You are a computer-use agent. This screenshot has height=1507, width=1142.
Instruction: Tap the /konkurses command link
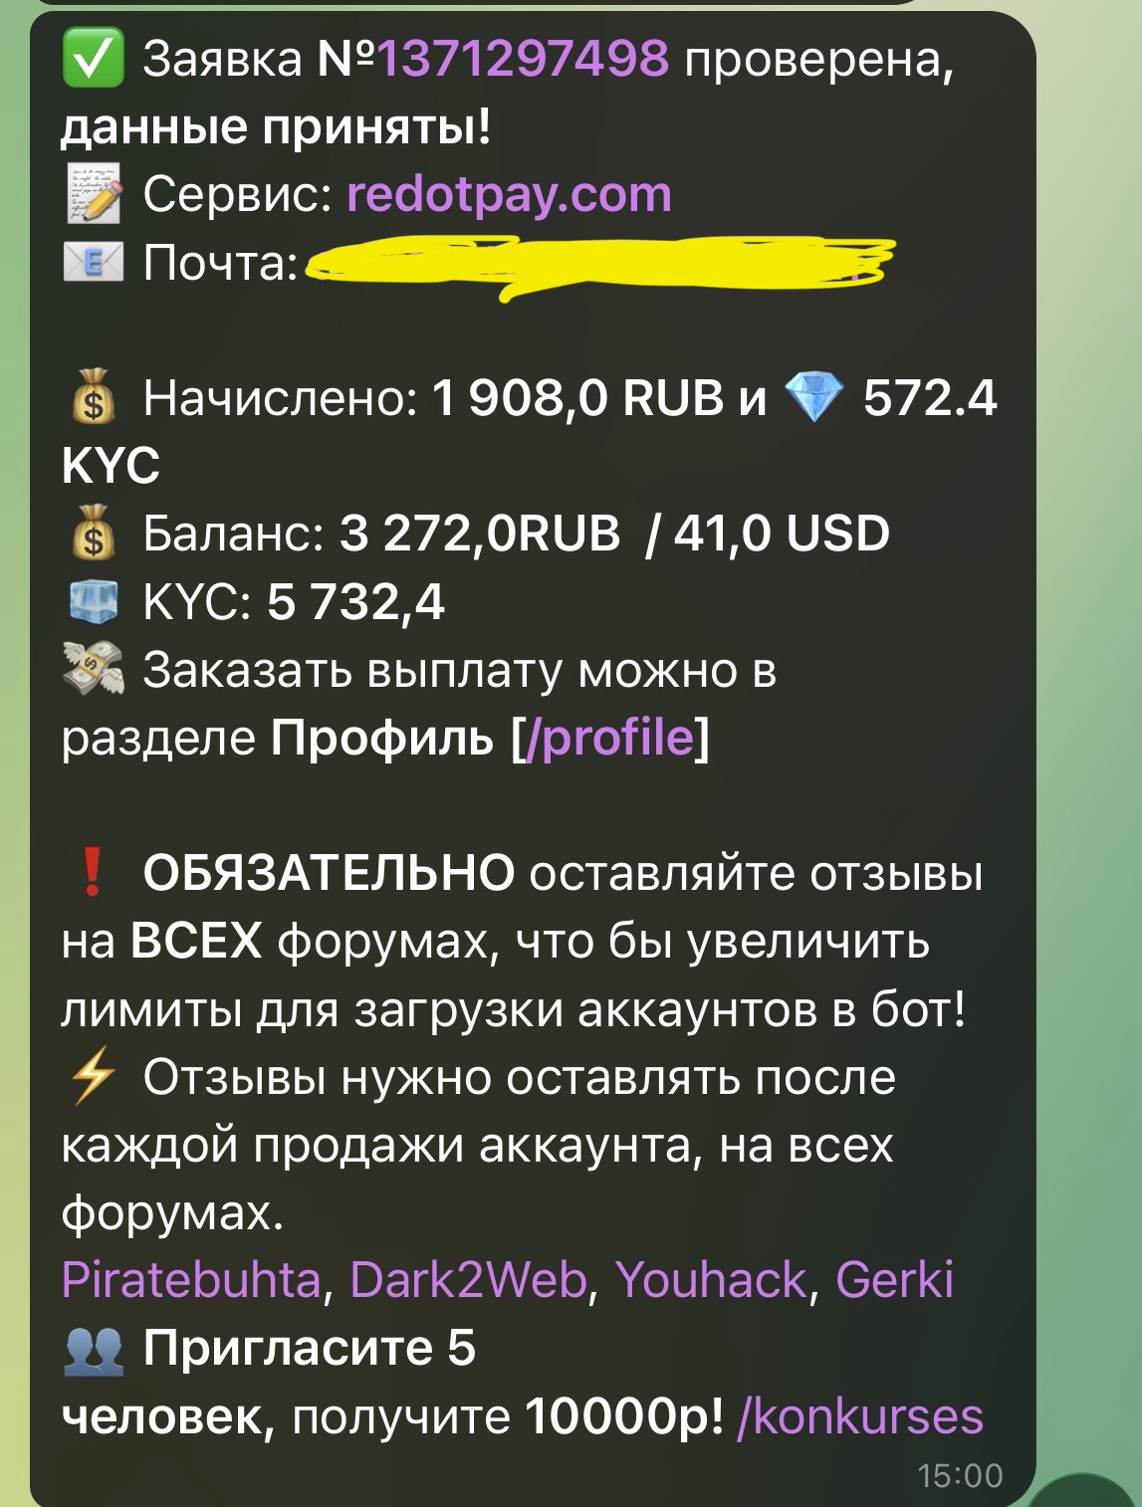click(859, 1416)
